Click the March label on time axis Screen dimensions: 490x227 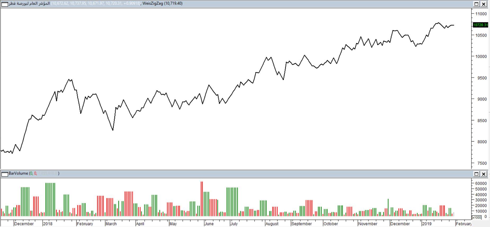111,224
